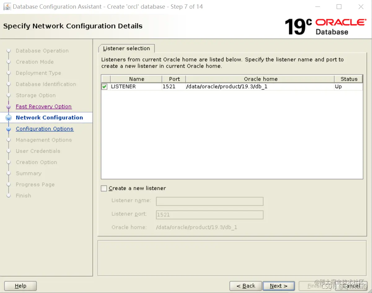Sort by Status column header
The width and height of the screenshot is (372, 293).
(x=349, y=79)
